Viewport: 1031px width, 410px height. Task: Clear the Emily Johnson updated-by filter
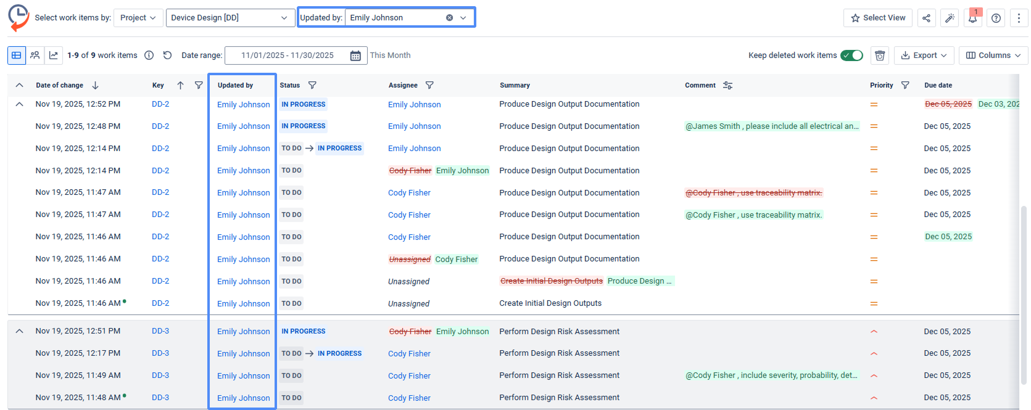coord(449,18)
